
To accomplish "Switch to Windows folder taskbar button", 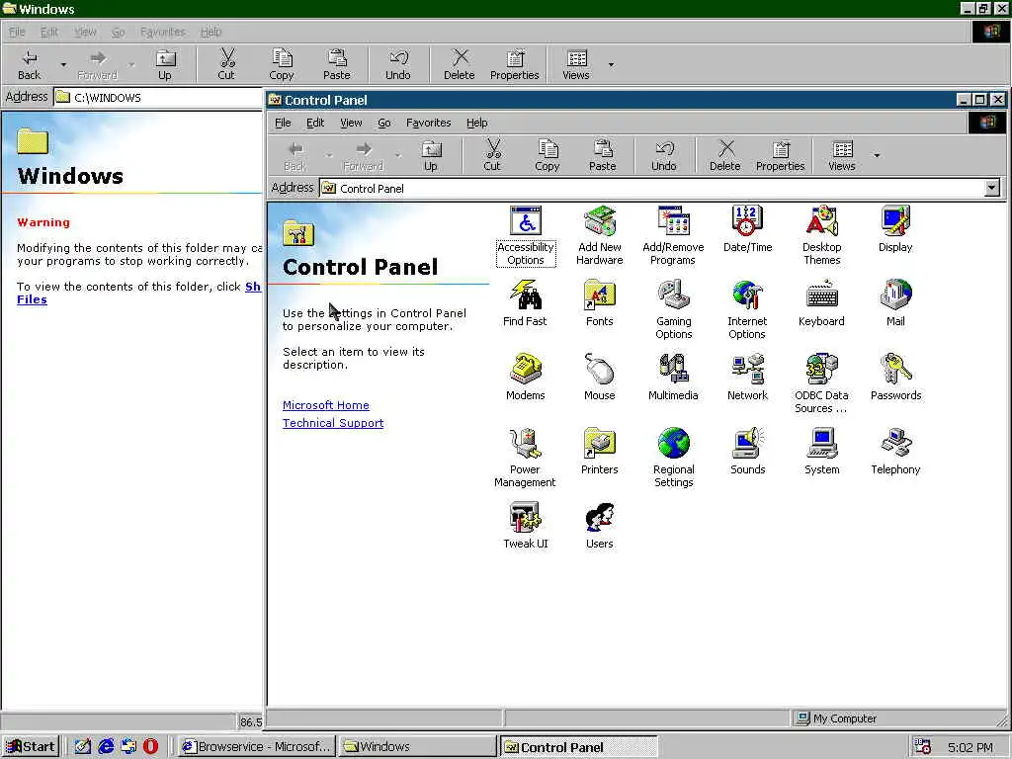I will tap(418, 747).
